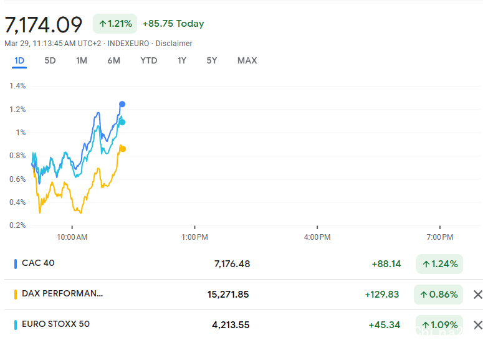Click the CAC 40 price 7,176.48
The width and height of the screenshot is (483, 340).
(x=232, y=264)
